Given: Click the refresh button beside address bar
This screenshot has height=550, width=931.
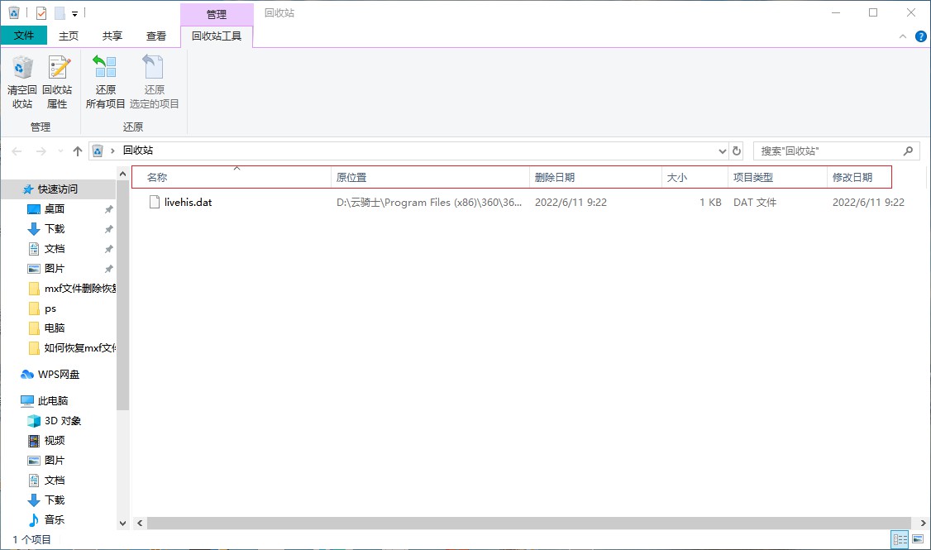Looking at the screenshot, I should pos(737,151).
